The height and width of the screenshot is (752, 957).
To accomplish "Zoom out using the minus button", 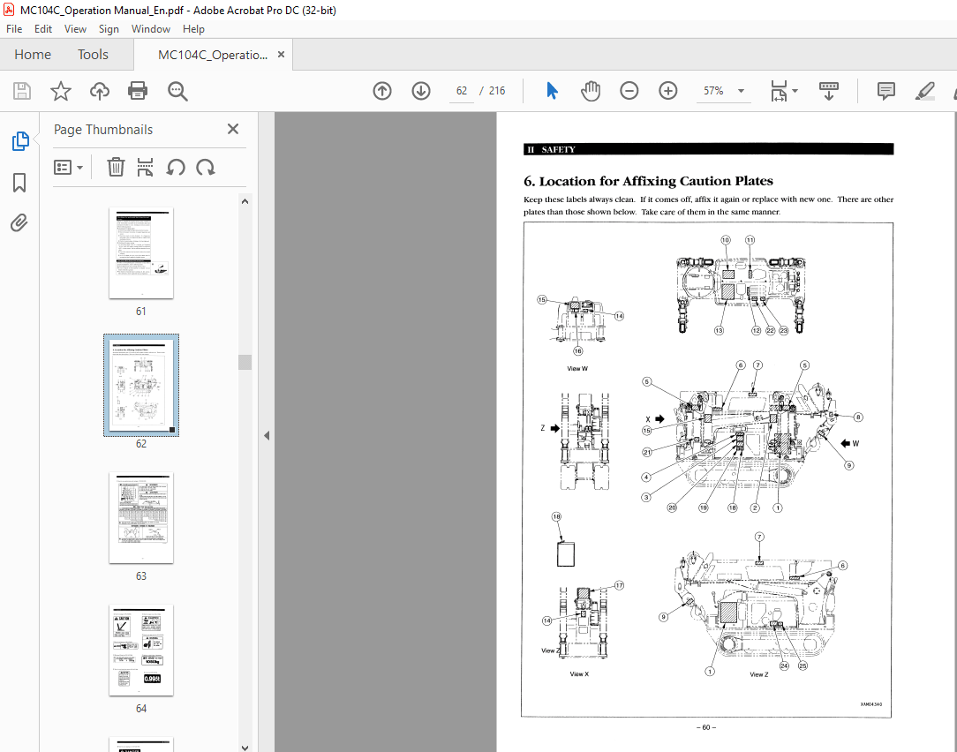I will pos(629,90).
